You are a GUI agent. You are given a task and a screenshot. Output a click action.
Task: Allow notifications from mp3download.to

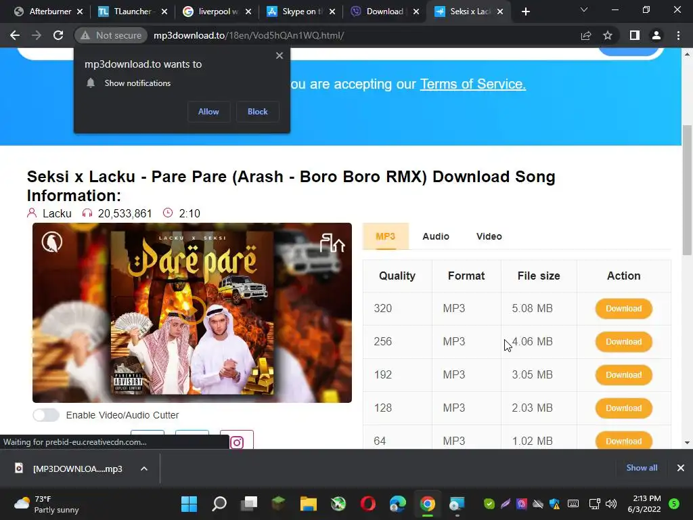click(208, 112)
